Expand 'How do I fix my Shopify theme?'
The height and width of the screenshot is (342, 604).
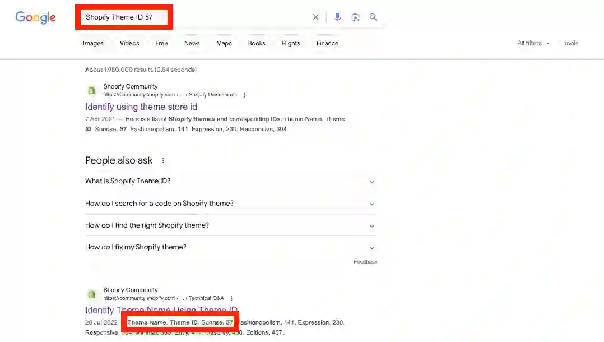point(230,248)
